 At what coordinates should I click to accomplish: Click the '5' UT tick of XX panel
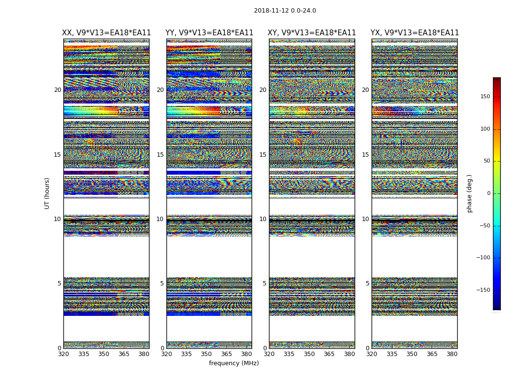click(x=60, y=283)
